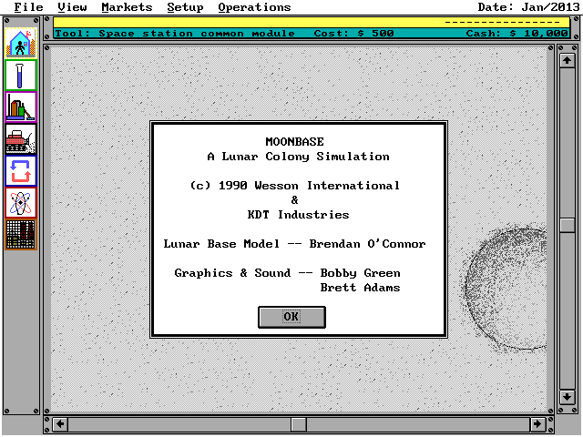This screenshot has width=583, height=437.
Task: Select the atom nuclear power tool
Action: [x=21, y=203]
